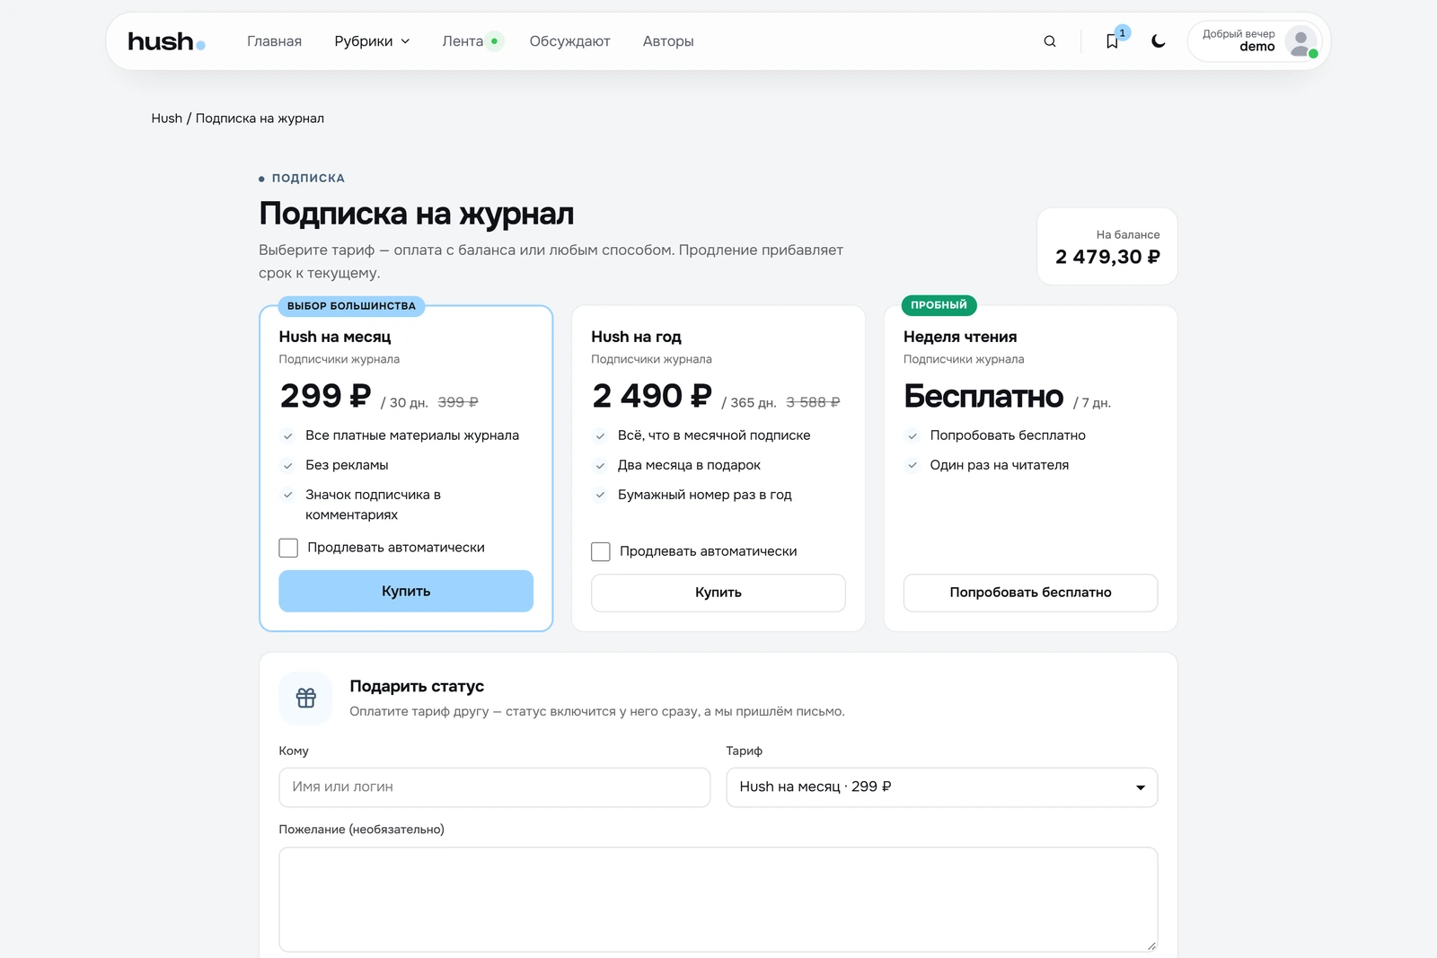1437x958 pixels.
Task: Focus the Кому name or login field
Action: click(x=495, y=787)
